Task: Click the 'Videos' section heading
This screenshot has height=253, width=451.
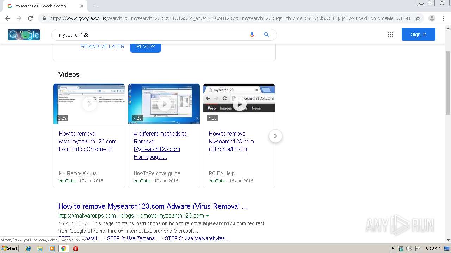Action: coord(69,74)
